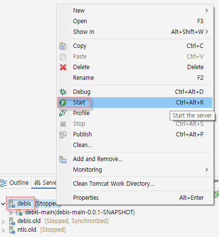The width and height of the screenshot is (219, 237).
Task: Click the Copy icon in context menu
Action: pyautogui.click(x=63, y=46)
